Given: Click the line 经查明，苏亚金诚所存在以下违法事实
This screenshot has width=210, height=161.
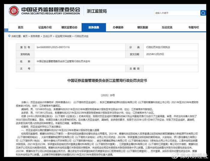Looking at the screenshot, I should [41, 127].
